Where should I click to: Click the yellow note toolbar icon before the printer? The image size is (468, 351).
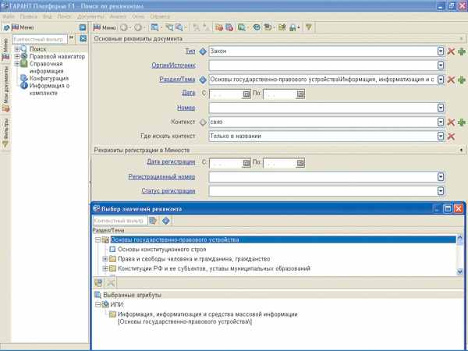(x=282, y=28)
